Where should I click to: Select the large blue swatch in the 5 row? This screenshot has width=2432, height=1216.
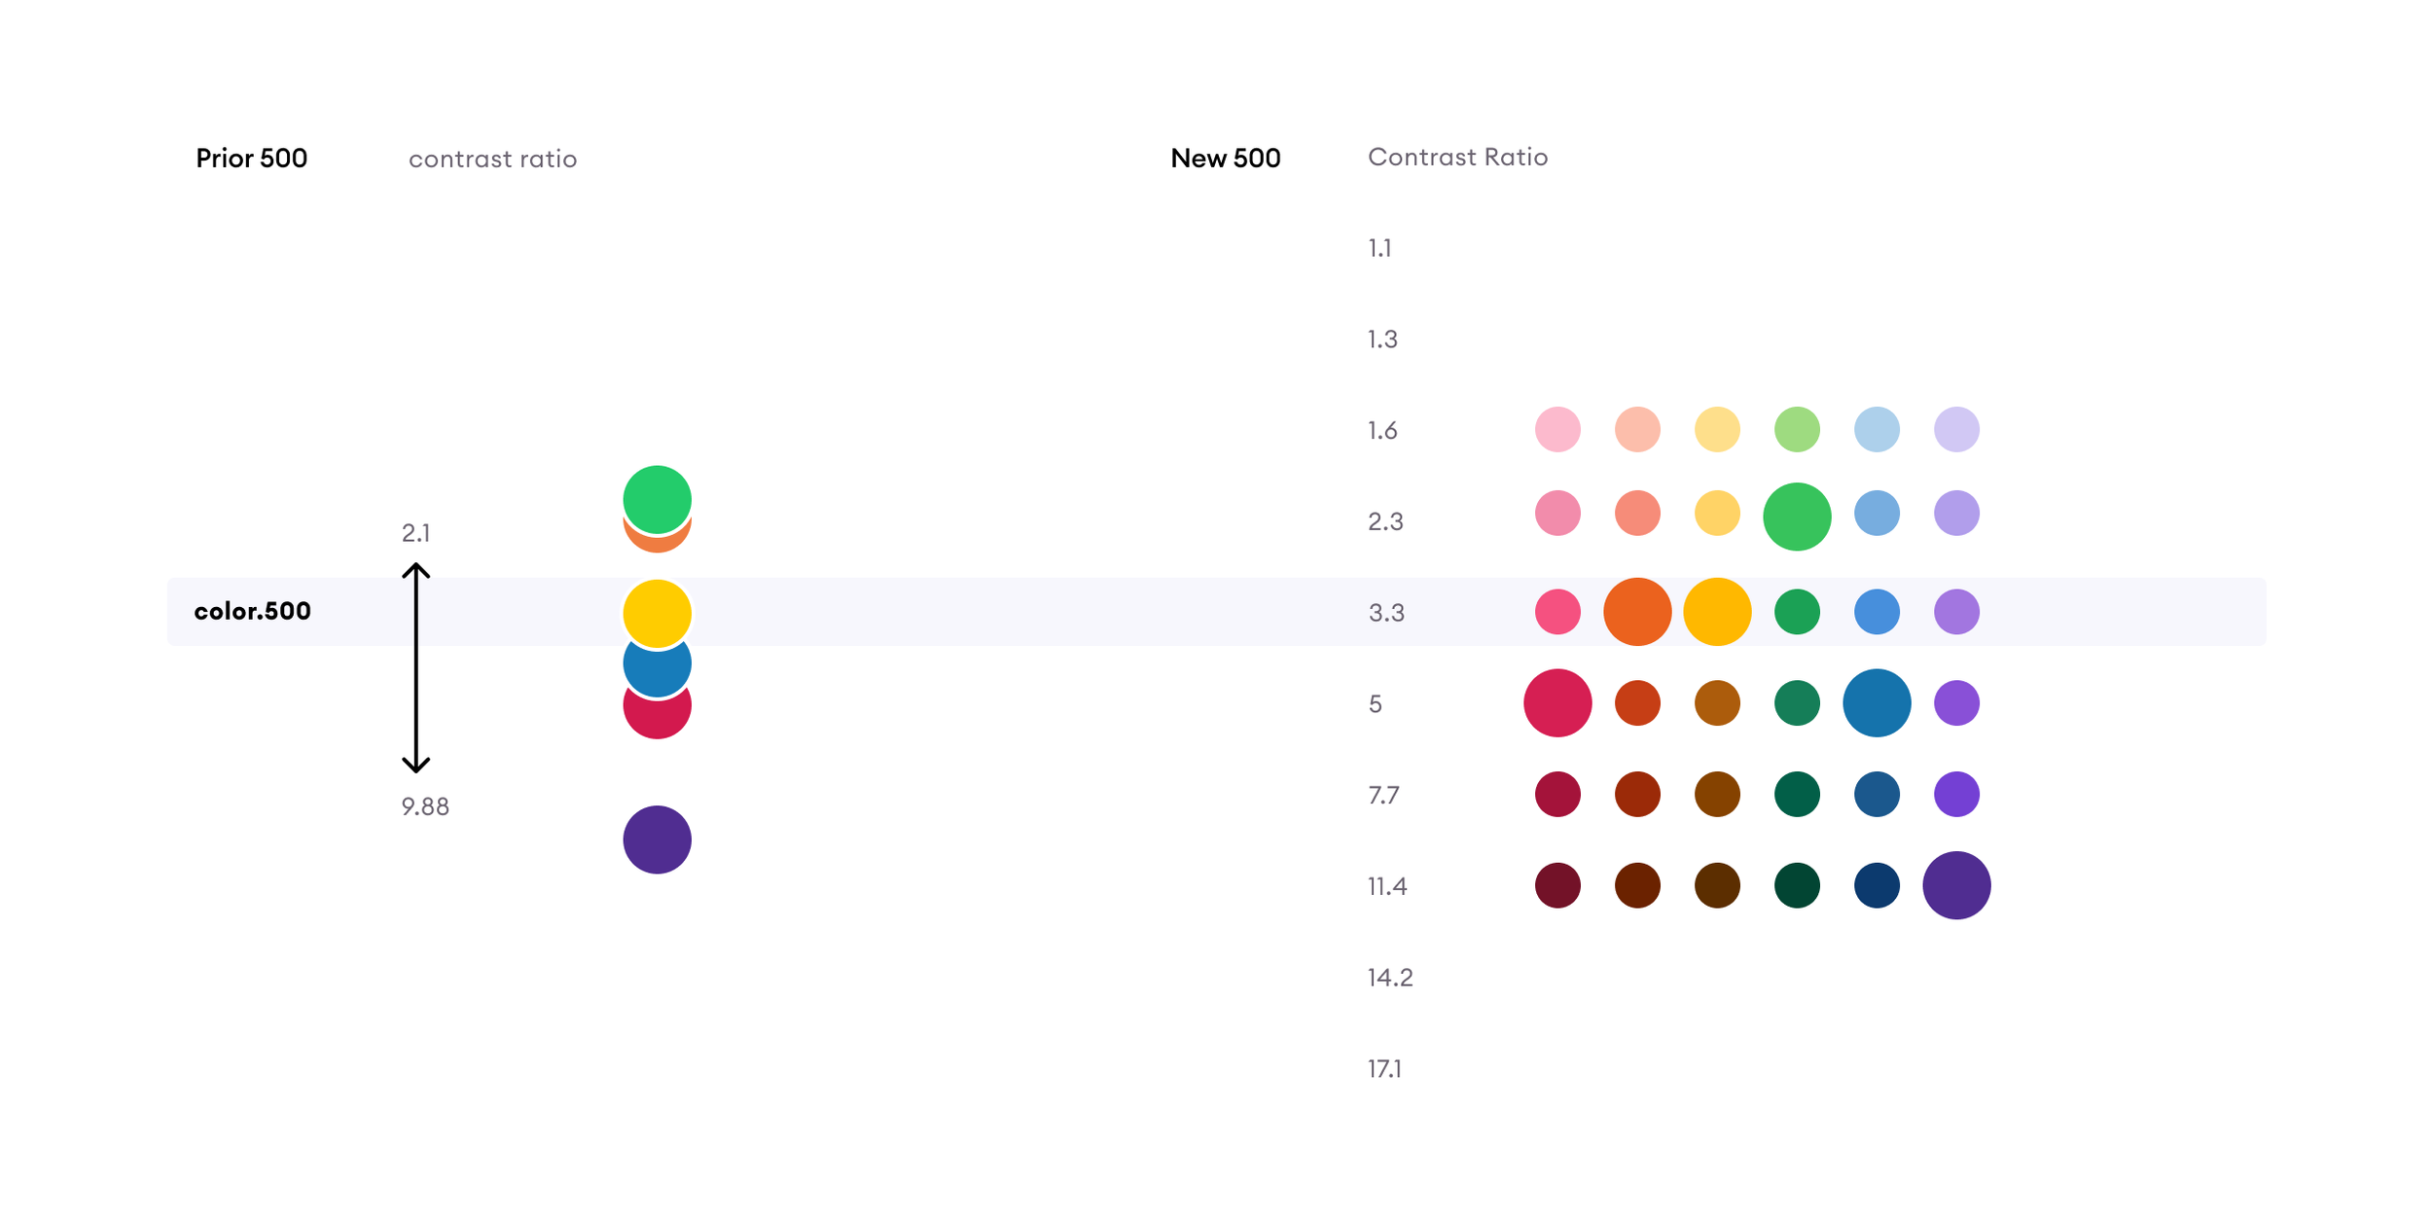point(1877,702)
